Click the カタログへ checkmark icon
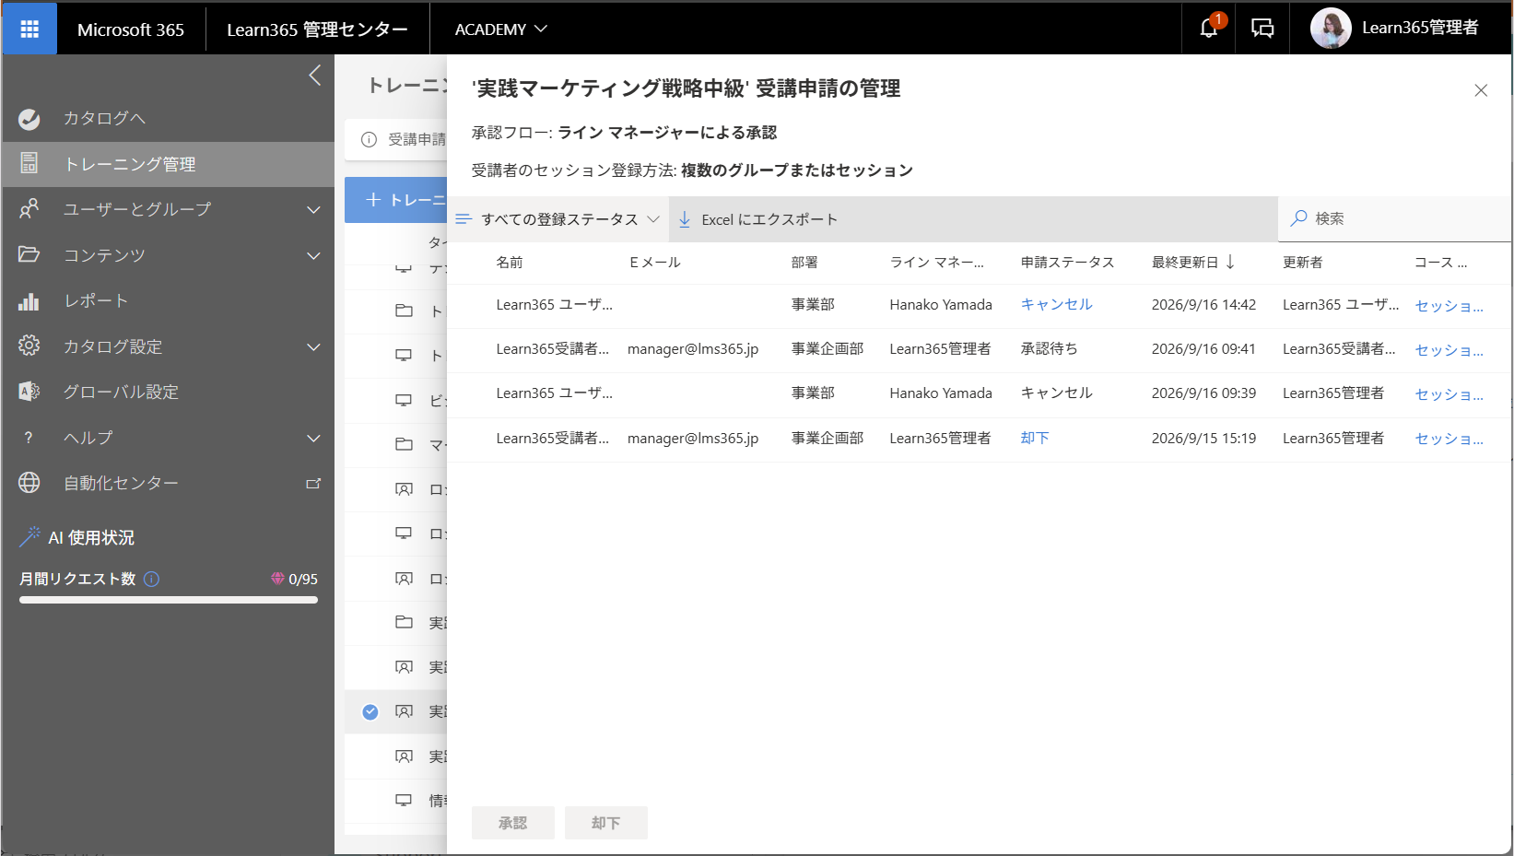 coord(29,119)
